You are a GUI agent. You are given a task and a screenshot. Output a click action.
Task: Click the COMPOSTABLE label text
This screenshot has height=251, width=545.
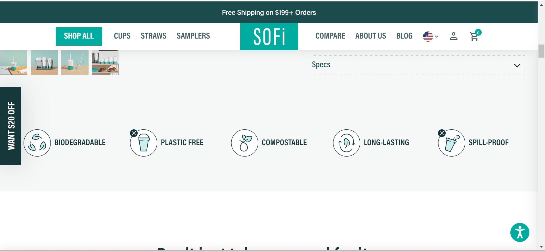(x=284, y=143)
